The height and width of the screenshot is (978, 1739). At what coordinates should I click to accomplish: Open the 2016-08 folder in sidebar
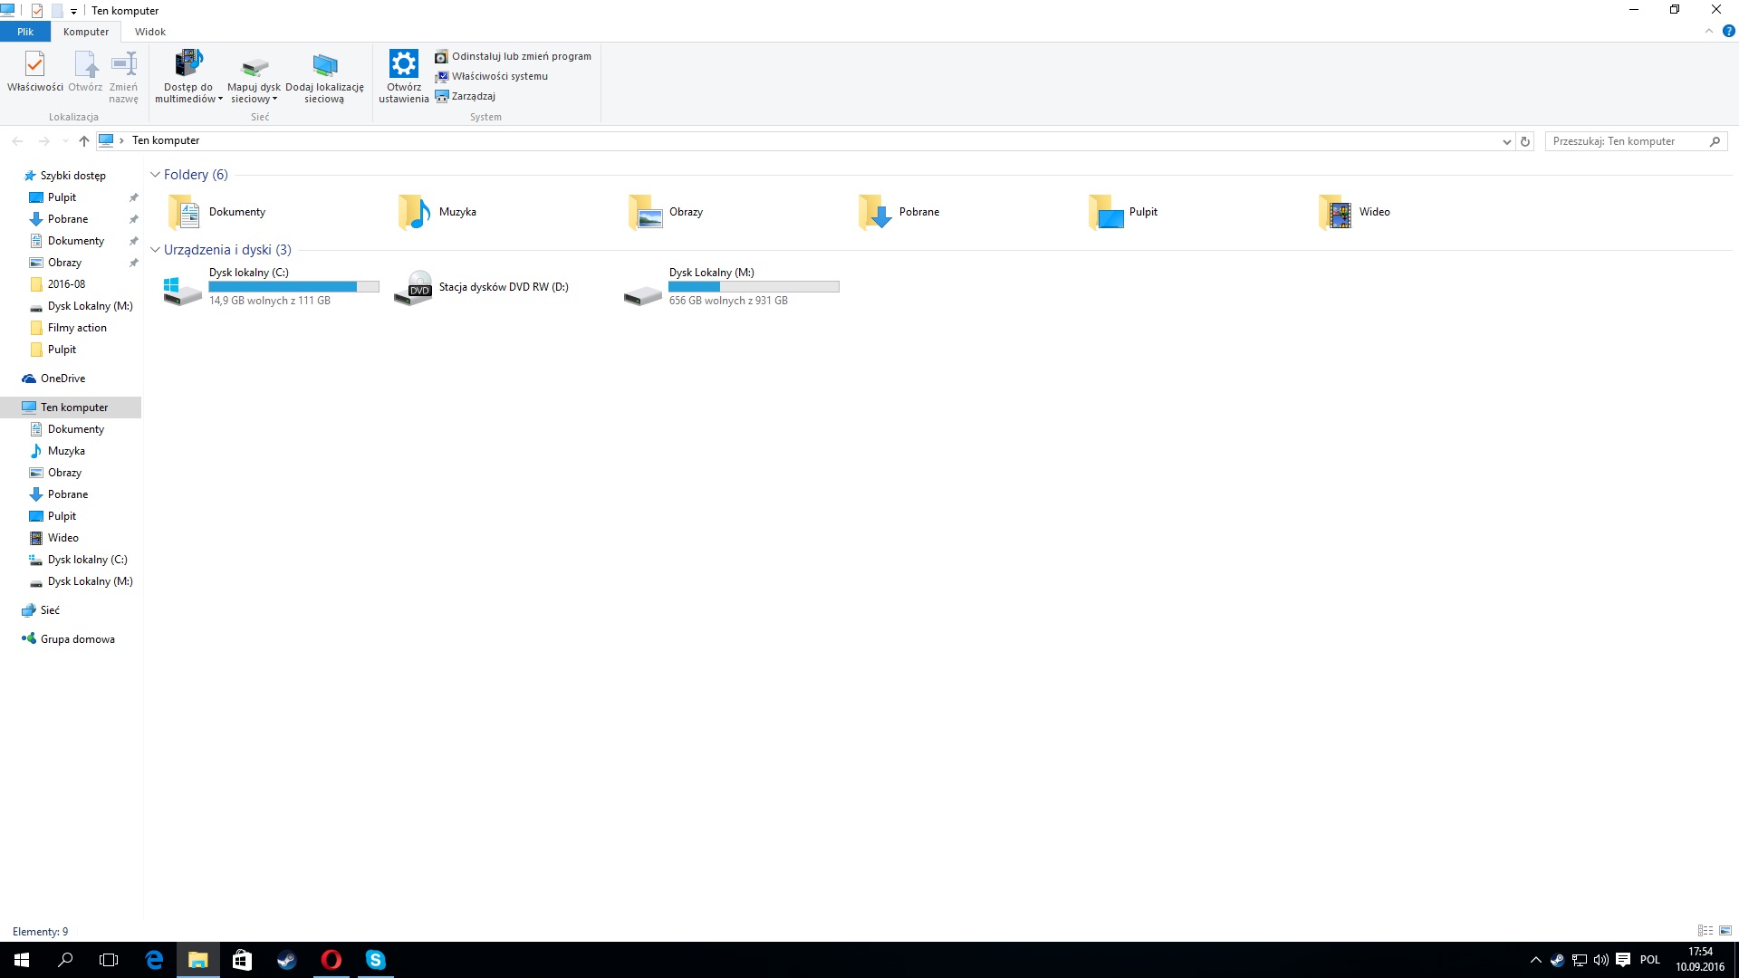point(66,284)
